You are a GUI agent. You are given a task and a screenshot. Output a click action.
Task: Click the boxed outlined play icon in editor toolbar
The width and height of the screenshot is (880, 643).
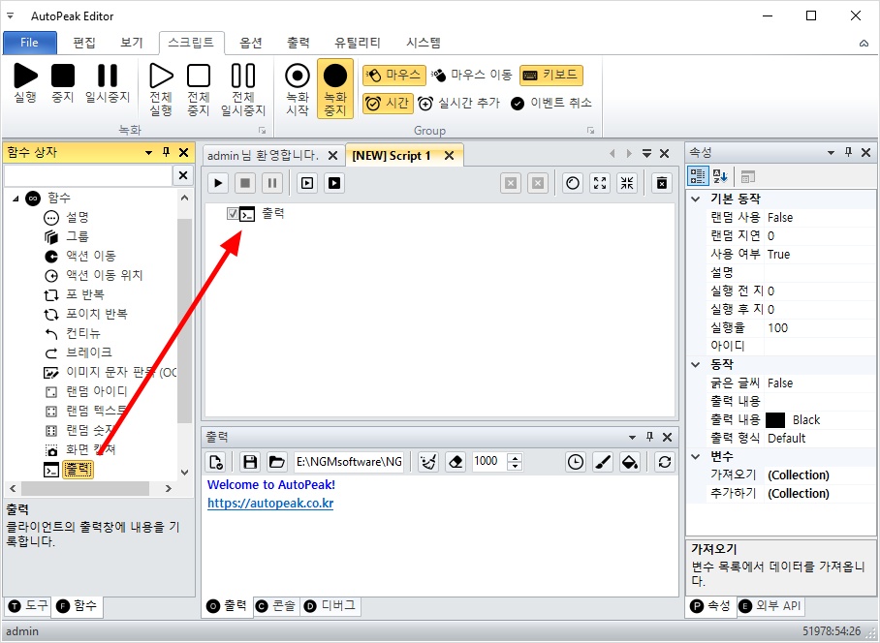pos(307,183)
